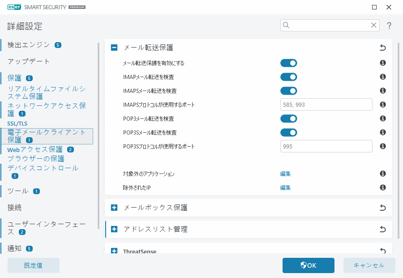The width and height of the screenshot is (403, 278).
Task: Click the info icon next to POP3Sプロトコルが使用するポート
Action: [382, 146]
